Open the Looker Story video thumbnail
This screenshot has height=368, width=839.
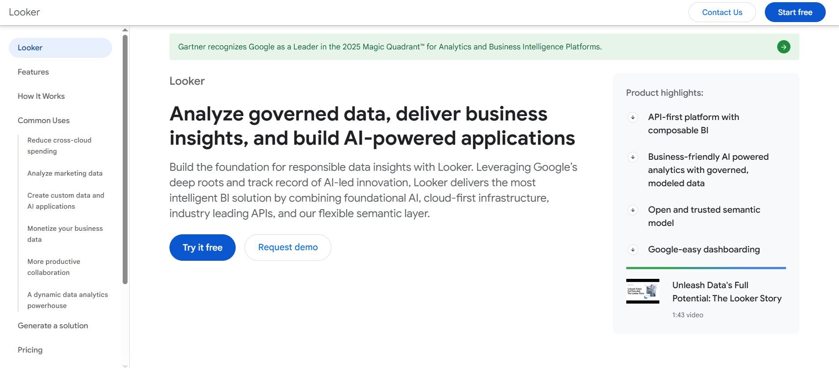point(643,291)
